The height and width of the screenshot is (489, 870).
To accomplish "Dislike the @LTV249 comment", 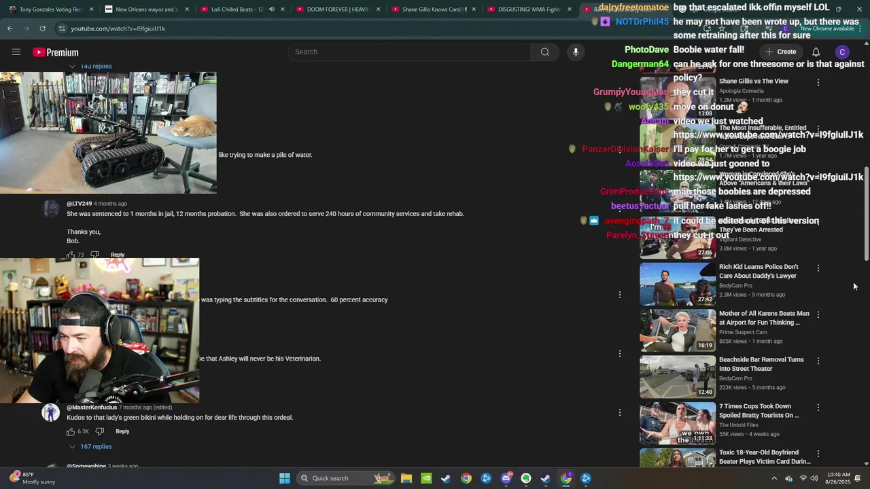I will click(x=94, y=255).
